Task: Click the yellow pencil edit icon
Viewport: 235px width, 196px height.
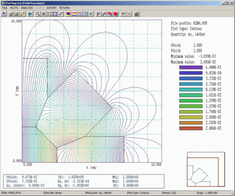Action: click(x=23, y=14)
